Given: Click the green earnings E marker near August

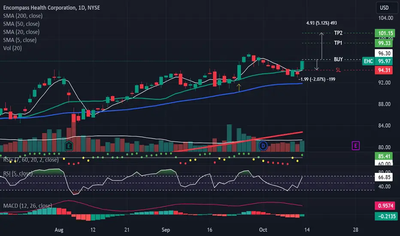Looking at the screenshot, I should pos(69,146).
